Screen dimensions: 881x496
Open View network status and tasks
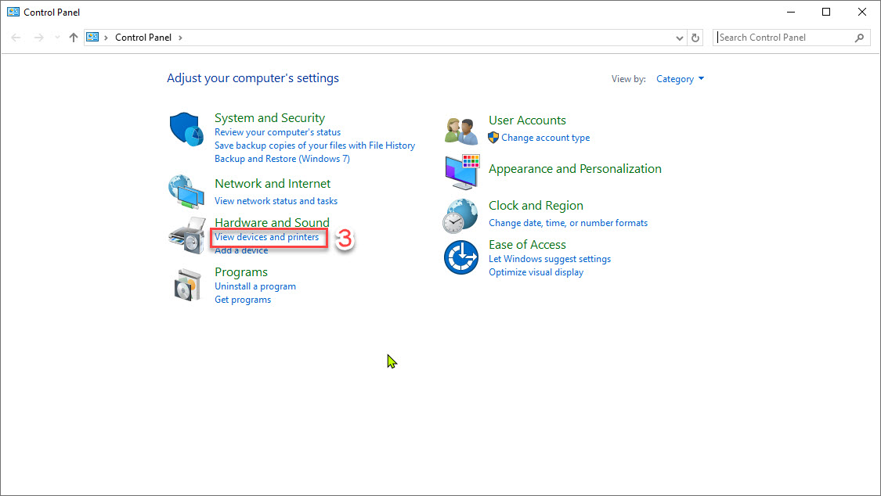pyautogui.click(x=276, y=201)
